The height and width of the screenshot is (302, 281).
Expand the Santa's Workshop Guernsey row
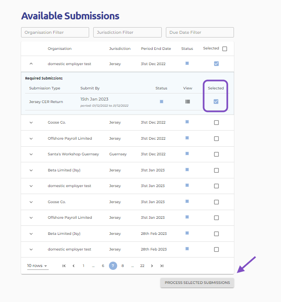(x=31, y=154)
